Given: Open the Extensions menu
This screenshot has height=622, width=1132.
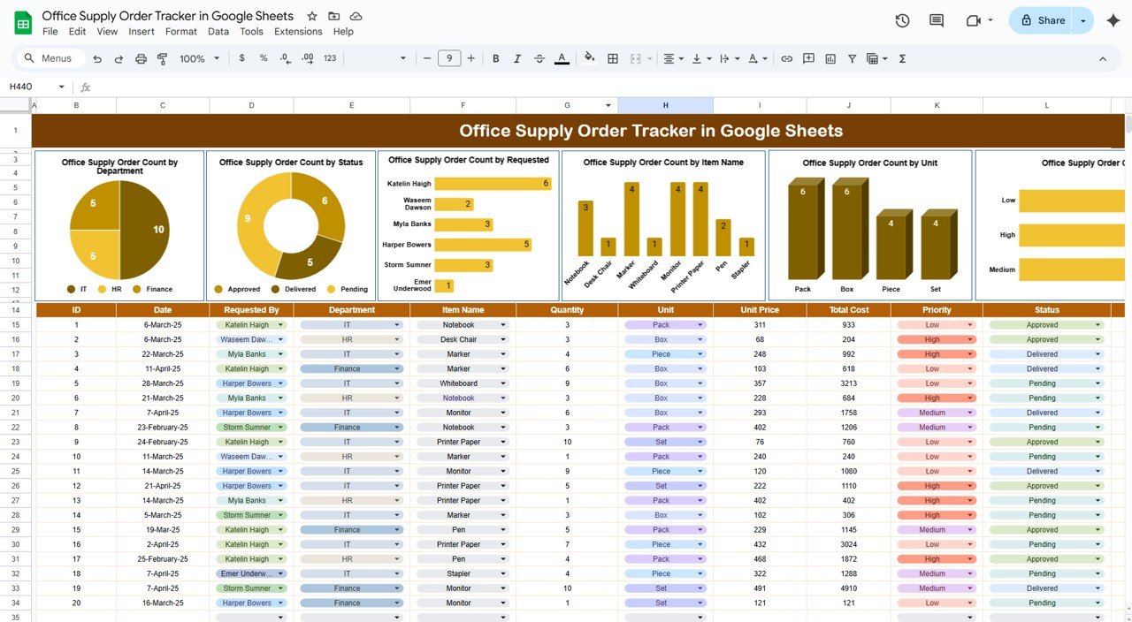Looking at the screenshot, I should [x=298, y=32].
